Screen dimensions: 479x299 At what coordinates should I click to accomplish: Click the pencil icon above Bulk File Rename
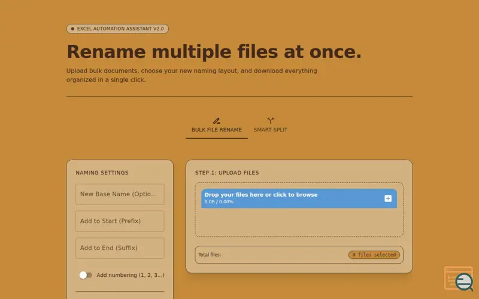pos(217,121)
